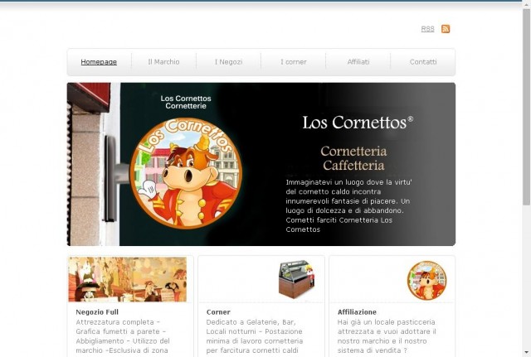
Task: Go to the Homepage menu item
Action: 99,62
